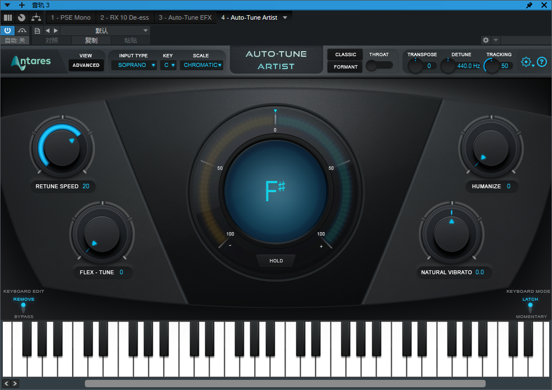552x390 pixels.
Task: Open the title bar menu triangle beside the plus
Action: pyautogui.click(x=7, y=5)
